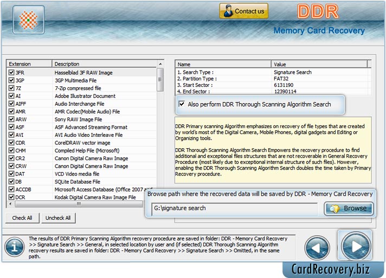Toggle the AMR extension checkbox
Image resolution: width=386 pixels, height=278 pixels.
[x=11, y=111]
